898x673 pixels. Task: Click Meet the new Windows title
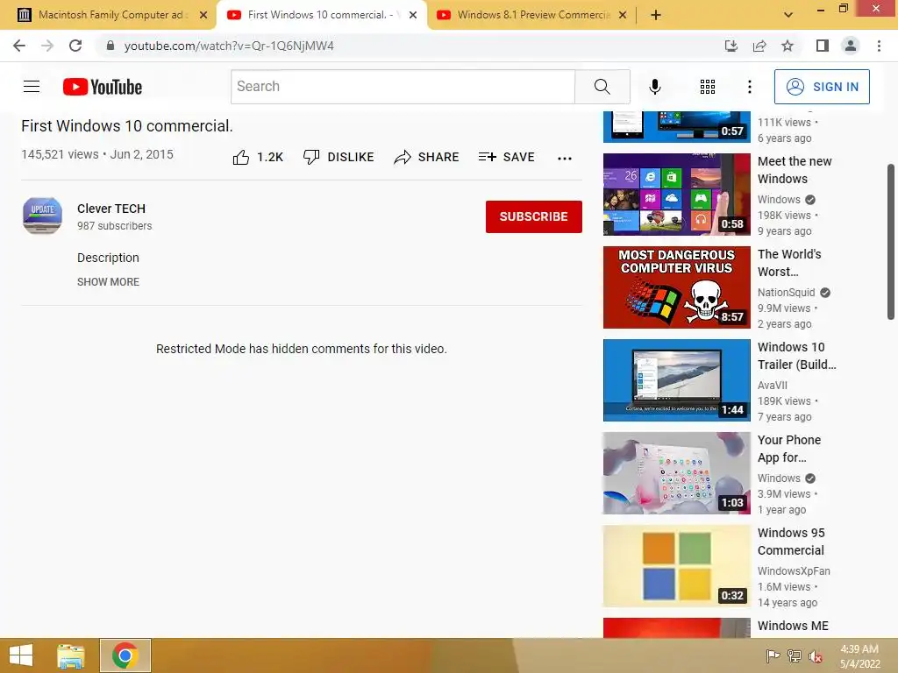tap(795, 170)
